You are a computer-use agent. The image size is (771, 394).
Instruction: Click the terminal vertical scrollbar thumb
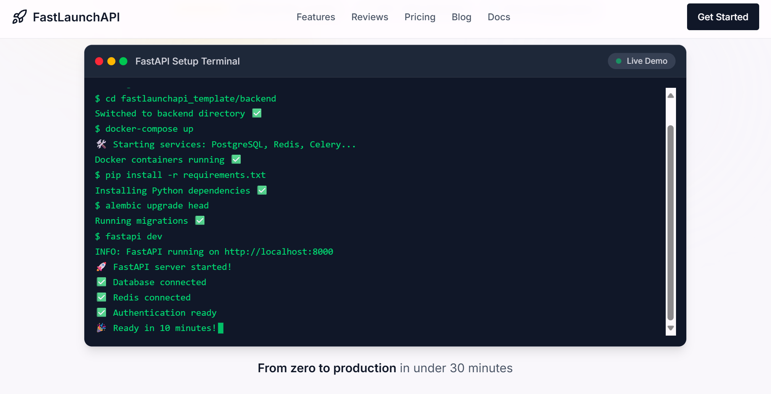(671, 223)
